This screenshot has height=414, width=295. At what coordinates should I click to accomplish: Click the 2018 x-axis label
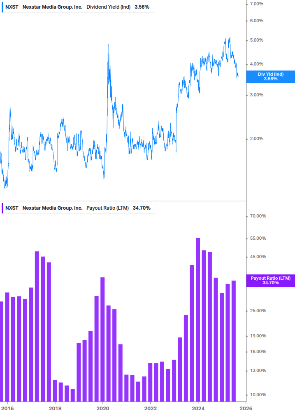coord(55,409)
